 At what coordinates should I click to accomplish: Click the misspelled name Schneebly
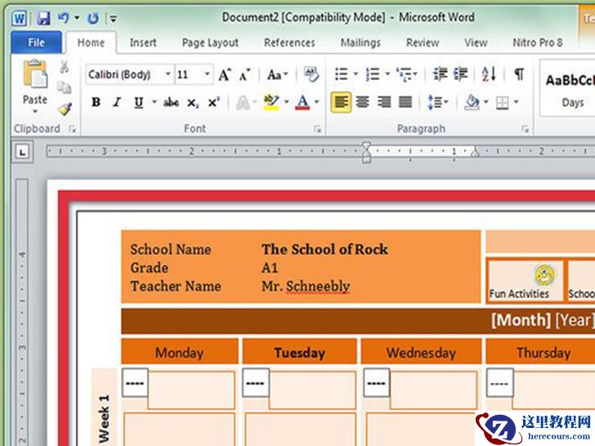(x=318, y=286)
